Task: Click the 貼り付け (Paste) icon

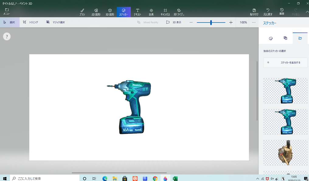Action: click(x=254, y=12)
